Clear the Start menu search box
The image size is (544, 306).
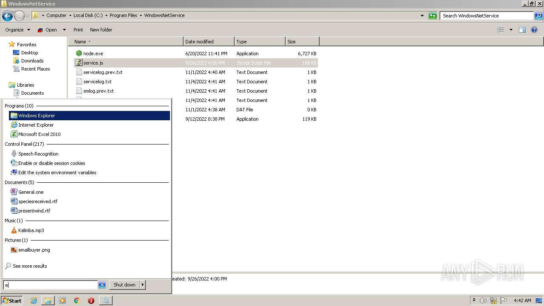tap(102, 285)
